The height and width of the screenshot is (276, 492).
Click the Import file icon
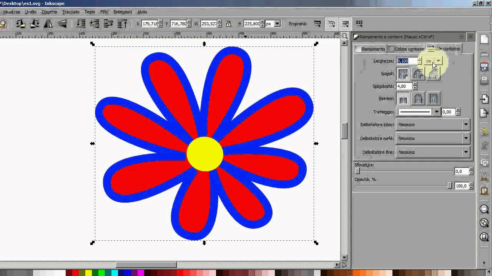coord(484,99)
